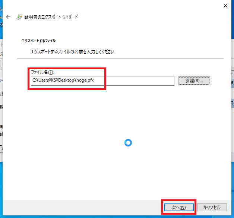Go back using the wizard back arrow
This screenshot has width=234, height=218.
click(8, 17)
